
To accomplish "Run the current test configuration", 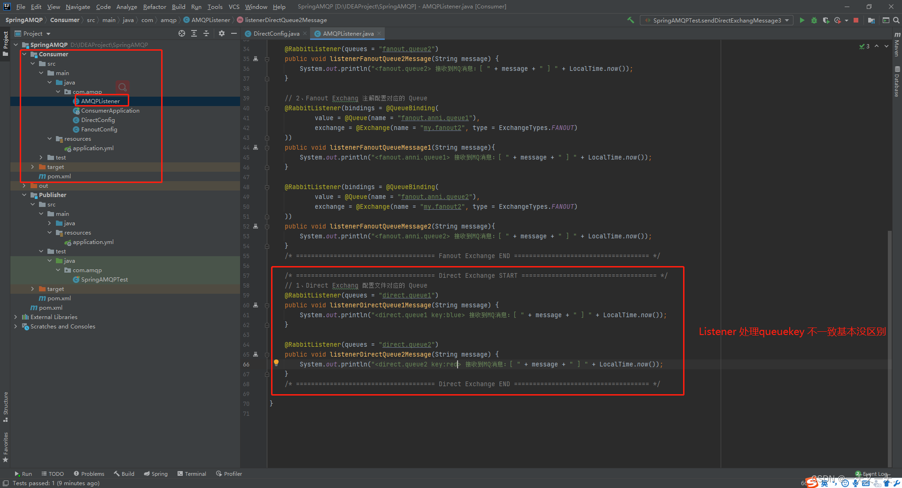I will coord(802,20).
